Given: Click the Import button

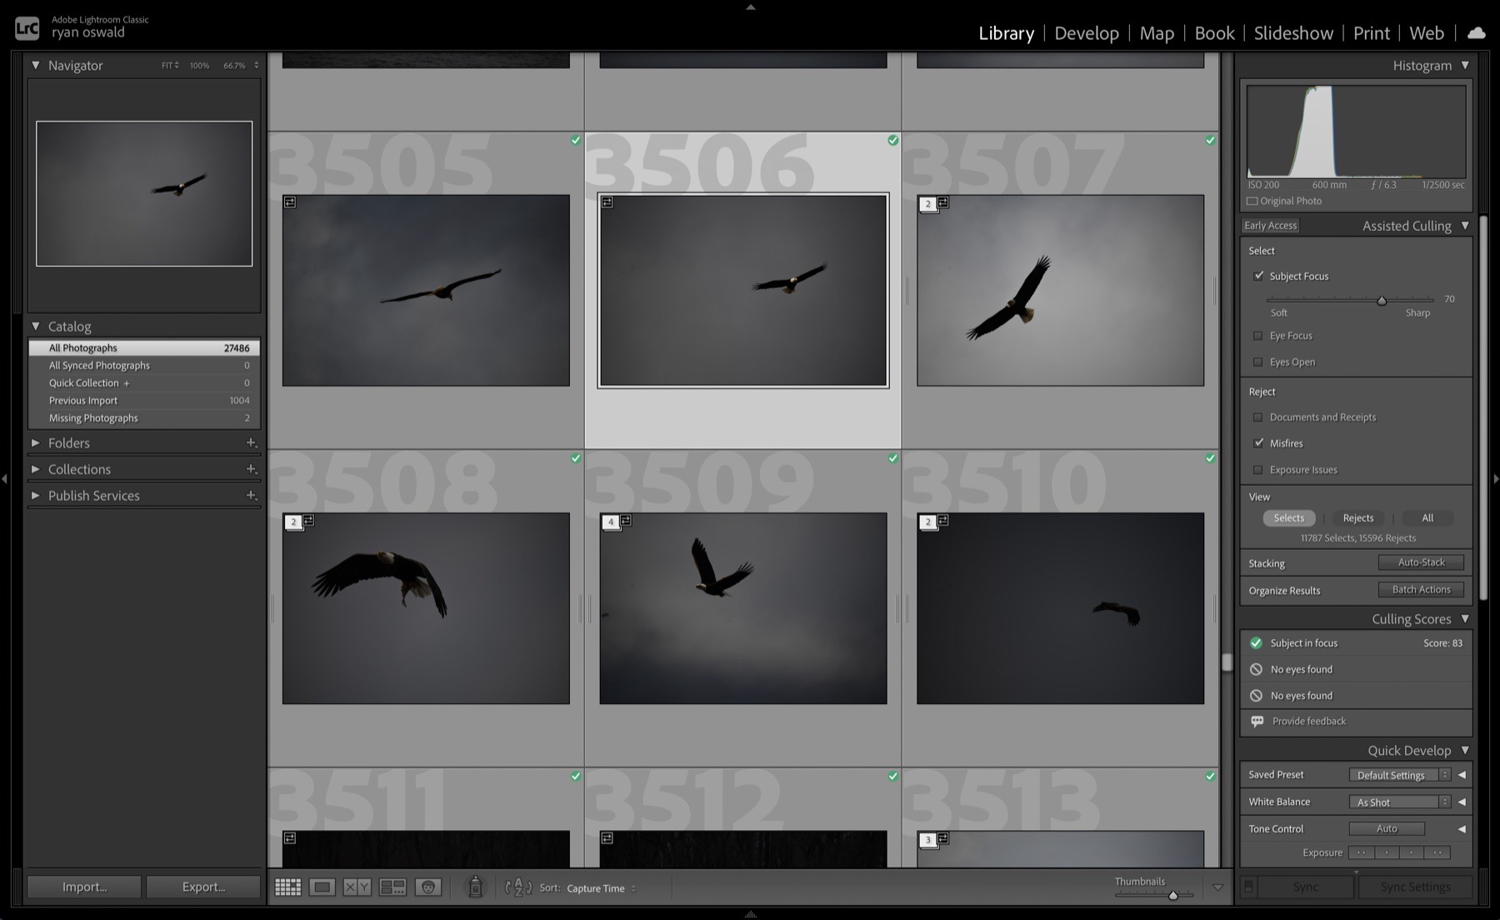Looking at the screenshot, I should [84, 887].
